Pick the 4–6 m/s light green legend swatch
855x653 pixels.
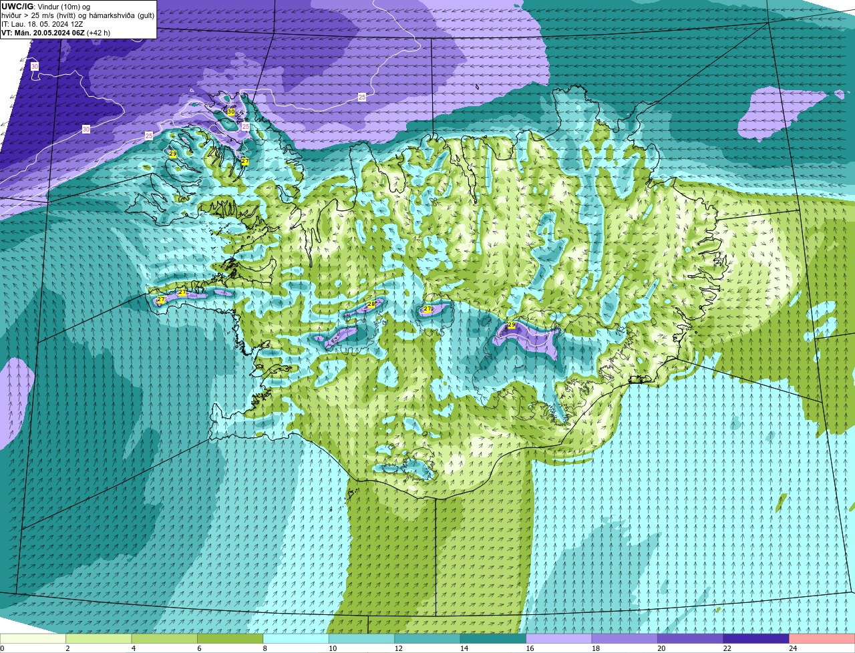[x=164, y=638]
